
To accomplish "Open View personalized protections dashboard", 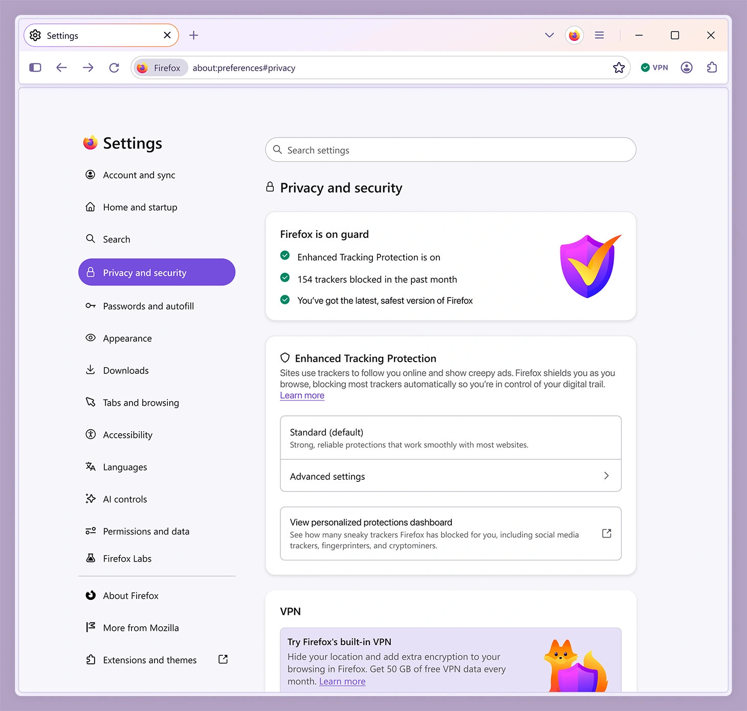I will (451, 534).
